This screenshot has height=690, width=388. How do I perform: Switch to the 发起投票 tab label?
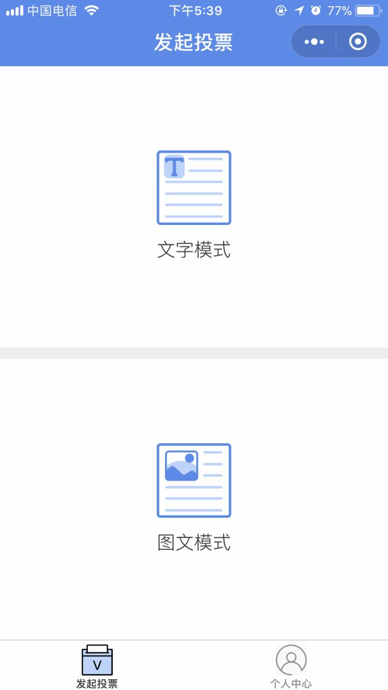click(97, 683)
